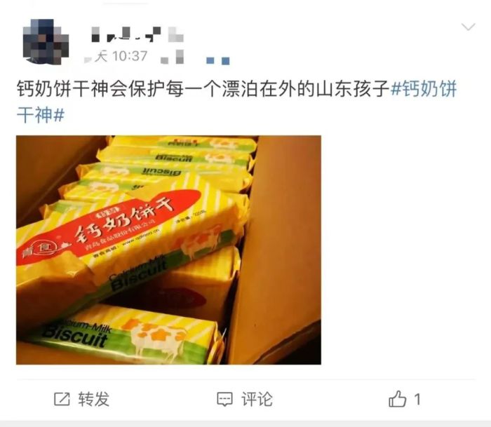Screen dimensions: 491x427
Task: Select the 评论 comment label
Action: click(x=257, y=399)
